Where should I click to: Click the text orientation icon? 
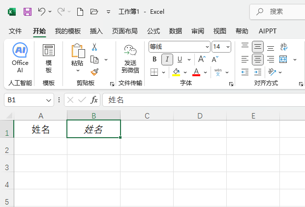pos(272,72)
